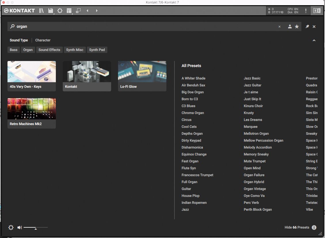
Task: Switch to the Character tab
Action: pos(43,40)
